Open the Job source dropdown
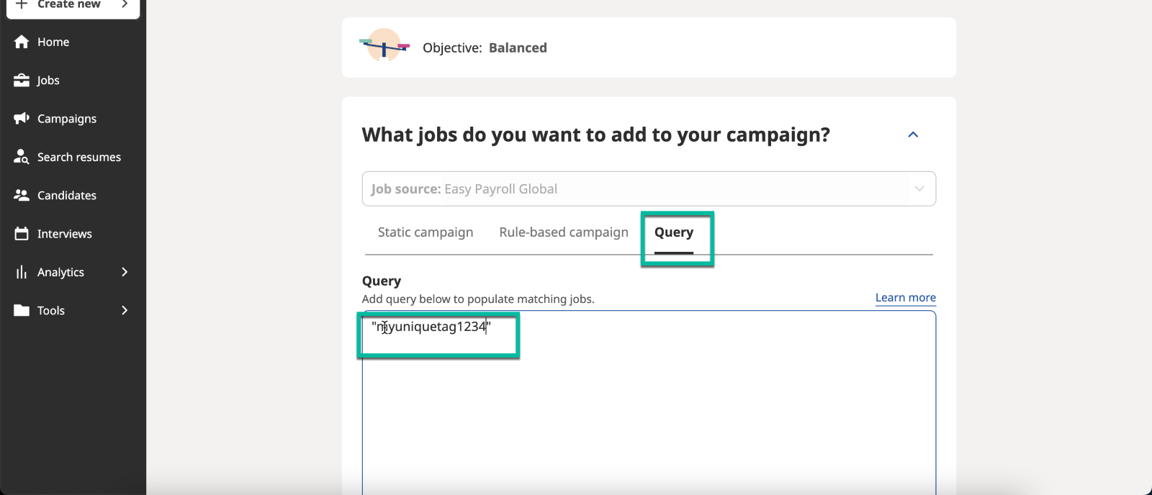This screenshot has width=1152, height=495. click(x=649, y=189)
